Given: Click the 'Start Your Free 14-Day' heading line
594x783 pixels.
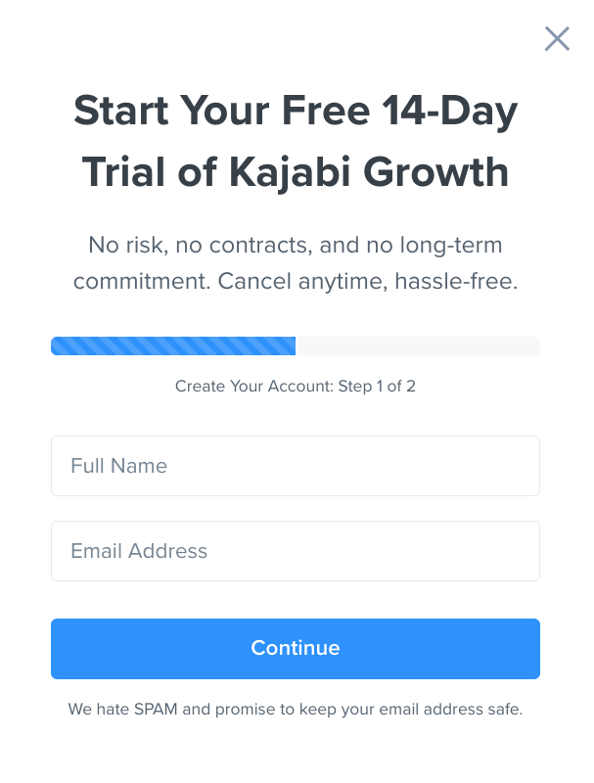Looking at the screenshot, I should coord(295,112).
